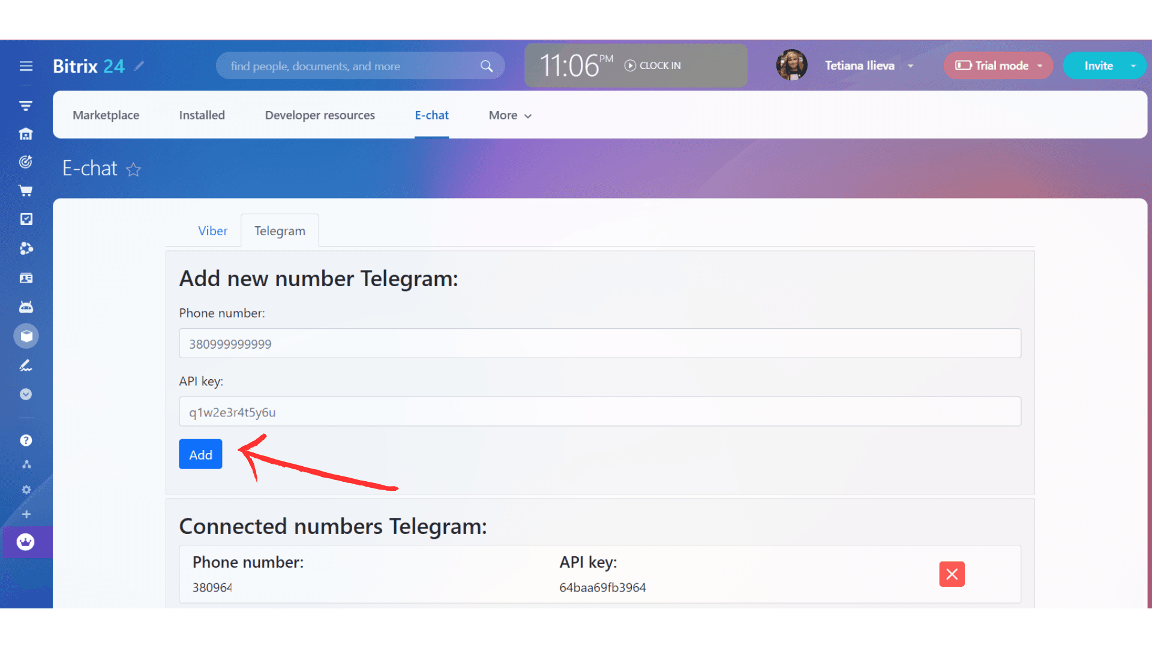Click the Invite button
This screenshot has height=648, width=1152.
click(1098, 65)
